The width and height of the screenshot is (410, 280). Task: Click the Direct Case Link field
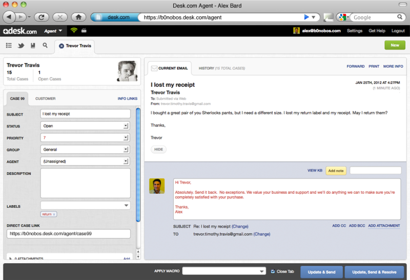[69, 234]
